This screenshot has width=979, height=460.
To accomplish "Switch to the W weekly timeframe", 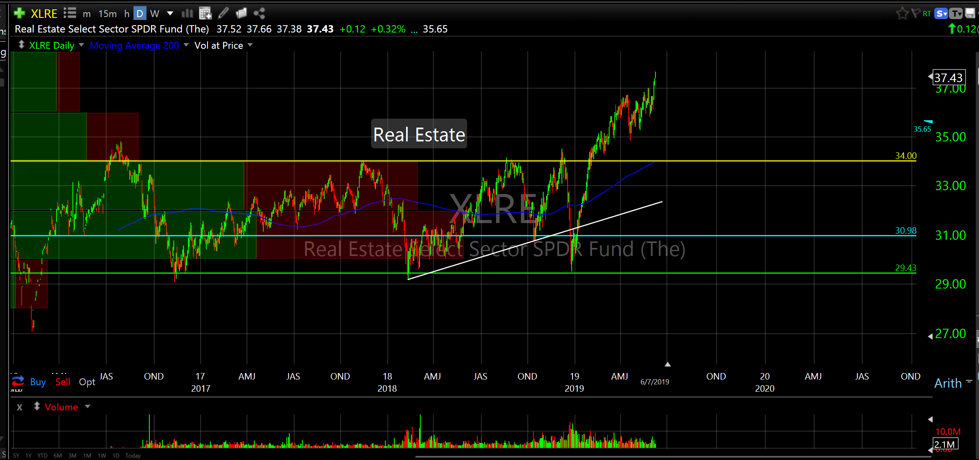I will (155, 14).
